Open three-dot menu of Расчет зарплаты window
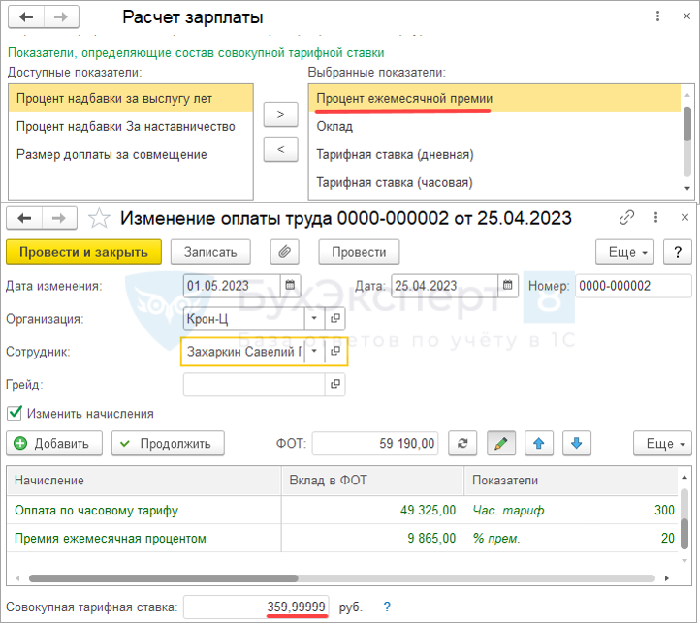The height and width of the screenshot is (623, 700). [x=657, y=16]
